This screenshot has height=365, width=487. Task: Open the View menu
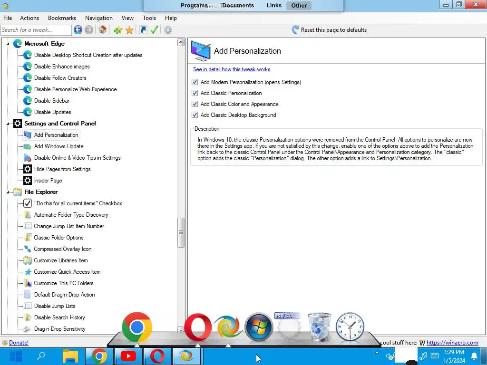click(127, 18)
